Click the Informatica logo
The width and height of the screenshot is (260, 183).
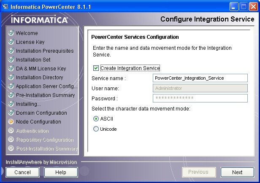click(40, 19)
